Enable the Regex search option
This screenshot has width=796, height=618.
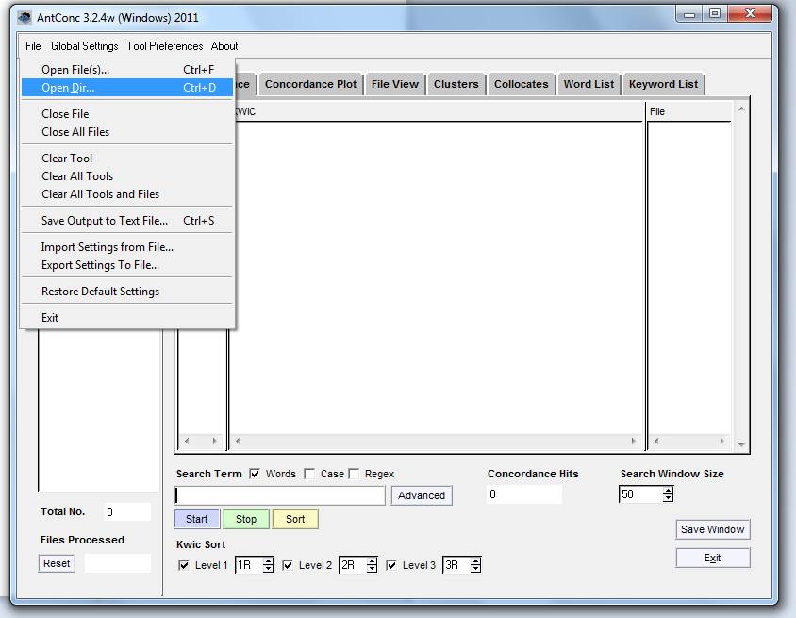tap(354, 474)
